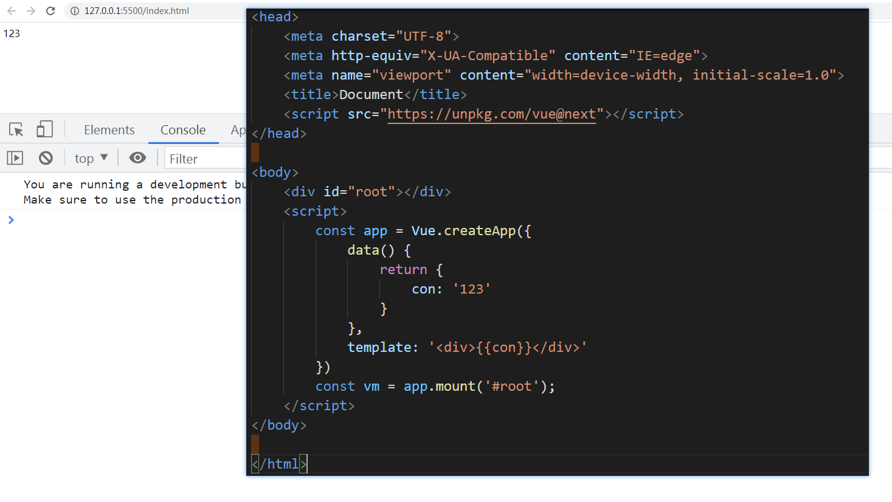The width and height of the screenshot is (892, 502).
Task: Switch to the Console tab
Action: coord(183,130)
